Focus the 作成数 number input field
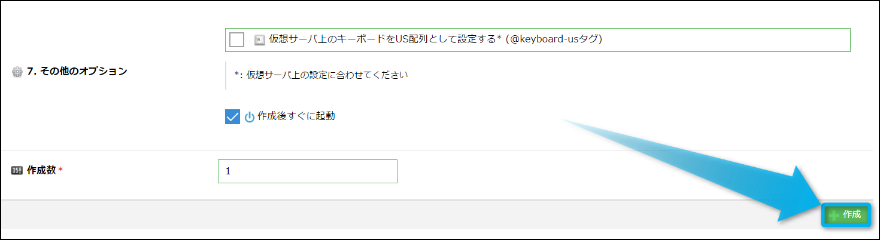 [307, 171]
